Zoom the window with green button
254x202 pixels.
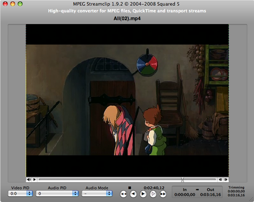[x=20, y=4]
